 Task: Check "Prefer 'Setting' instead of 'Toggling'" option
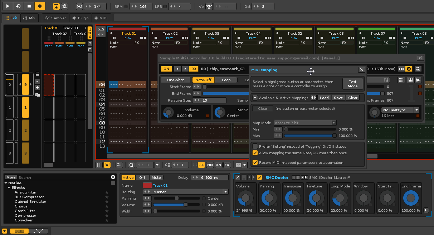click(255, 146)
